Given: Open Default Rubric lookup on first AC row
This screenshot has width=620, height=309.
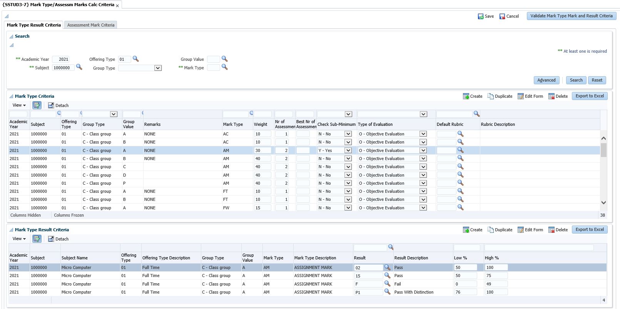Looking at the screenshot, I should click(x=460, y=134).
